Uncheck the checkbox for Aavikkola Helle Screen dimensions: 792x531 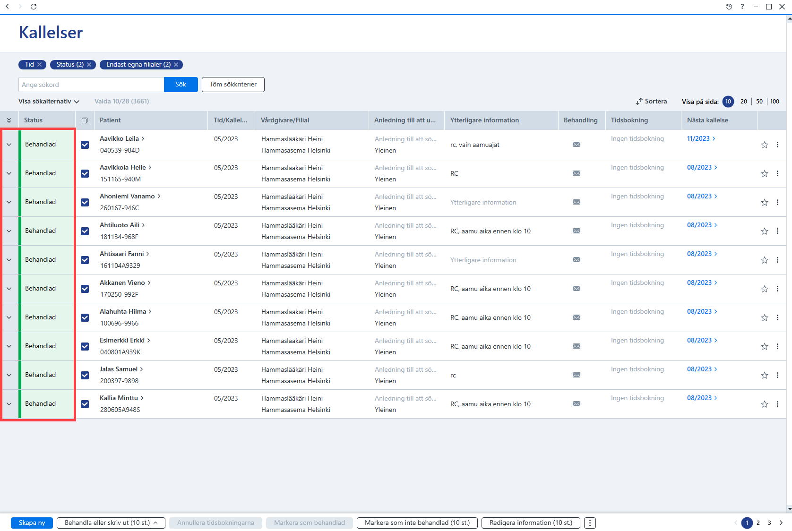click(85, 173)
